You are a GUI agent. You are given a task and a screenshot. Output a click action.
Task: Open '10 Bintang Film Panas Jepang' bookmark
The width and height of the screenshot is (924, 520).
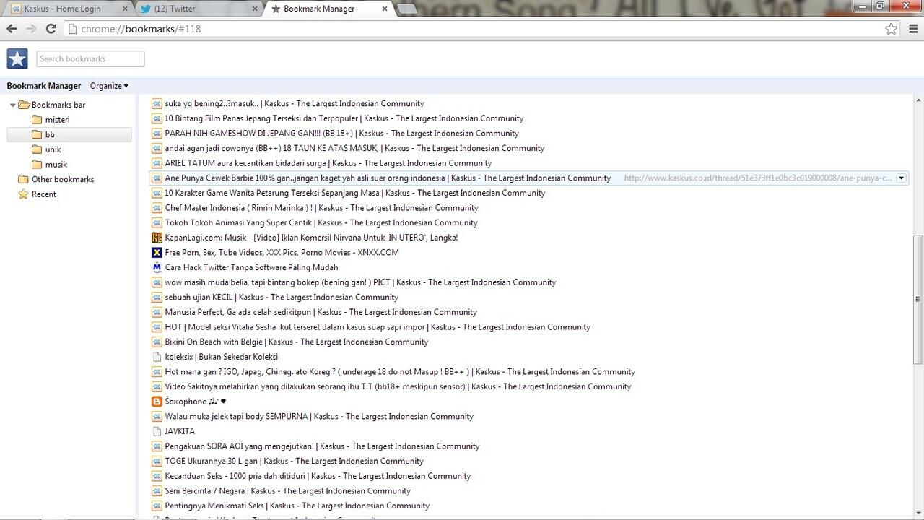[x=344, y=118]
